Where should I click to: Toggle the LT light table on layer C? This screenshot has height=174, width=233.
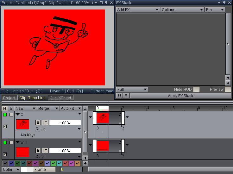point(45,123)
